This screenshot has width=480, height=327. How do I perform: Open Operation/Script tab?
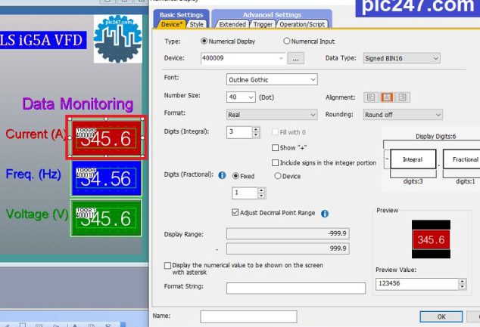302,24
